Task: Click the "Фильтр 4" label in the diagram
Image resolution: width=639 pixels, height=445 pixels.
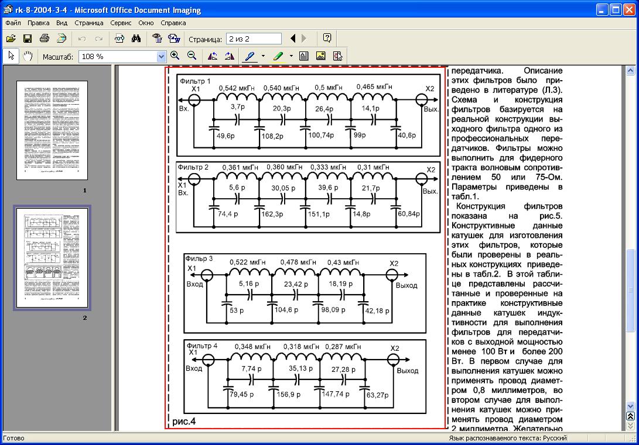Action: click(202, 346)
